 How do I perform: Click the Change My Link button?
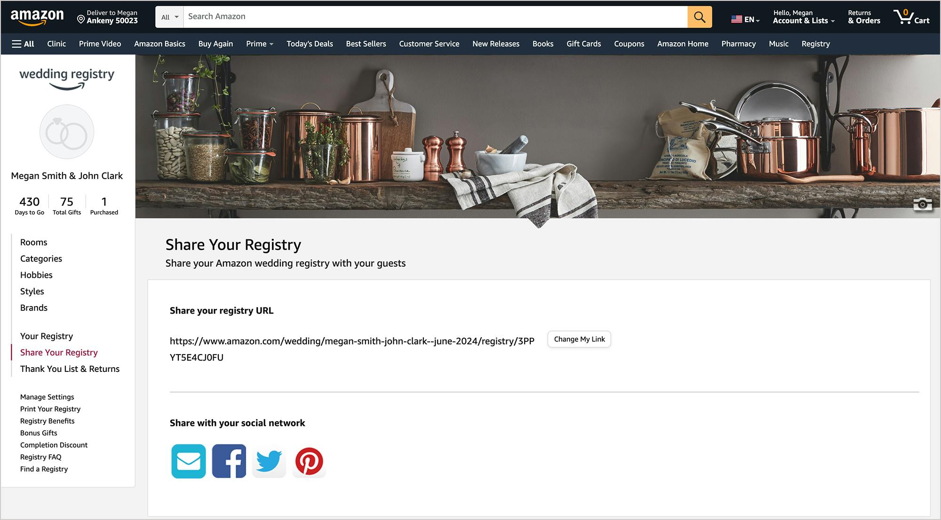pos(579,339)
